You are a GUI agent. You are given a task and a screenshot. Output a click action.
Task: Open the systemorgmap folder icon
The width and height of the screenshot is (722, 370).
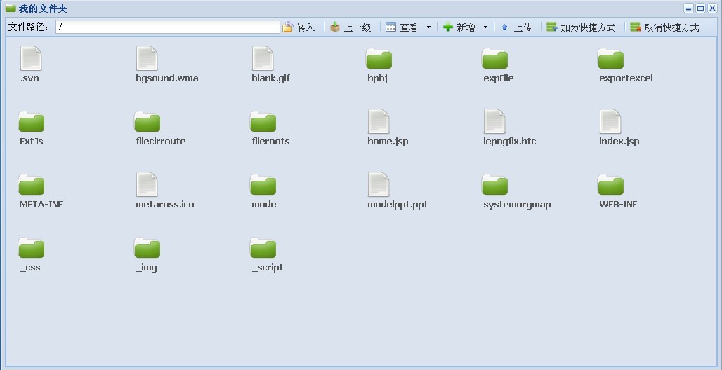(x=495, y=185)
